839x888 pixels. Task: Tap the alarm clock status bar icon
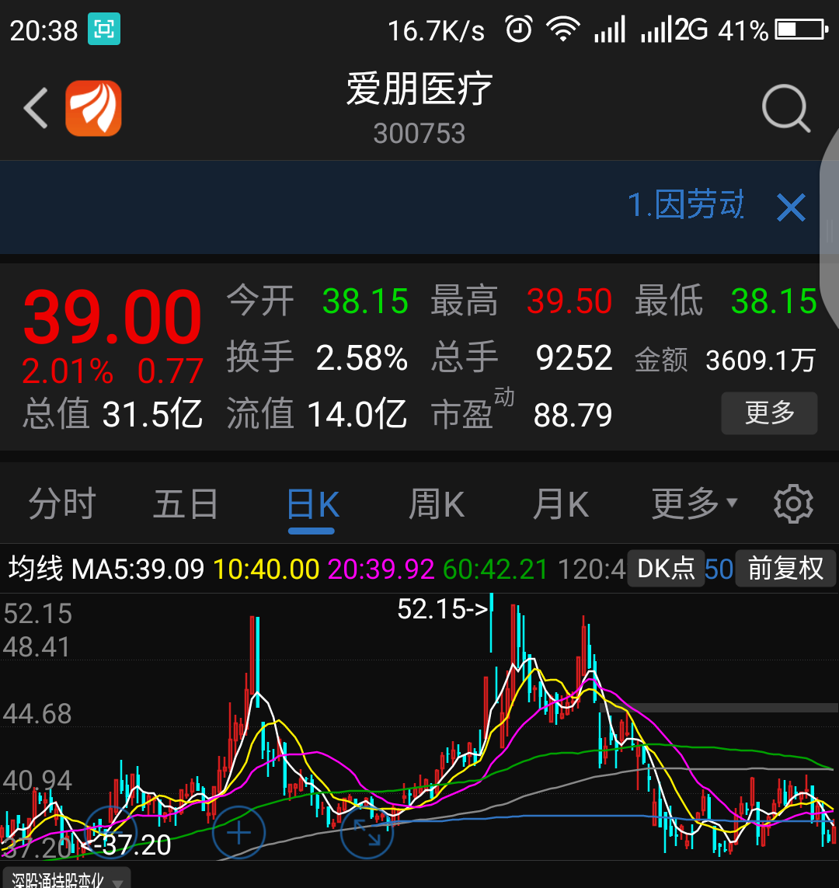pos(518,28)
